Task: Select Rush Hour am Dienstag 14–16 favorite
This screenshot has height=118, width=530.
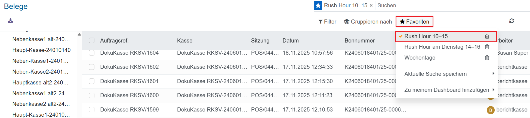Action: coord(442,47)
